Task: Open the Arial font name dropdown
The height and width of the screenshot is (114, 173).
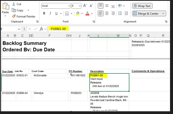Action: (69, 6)
